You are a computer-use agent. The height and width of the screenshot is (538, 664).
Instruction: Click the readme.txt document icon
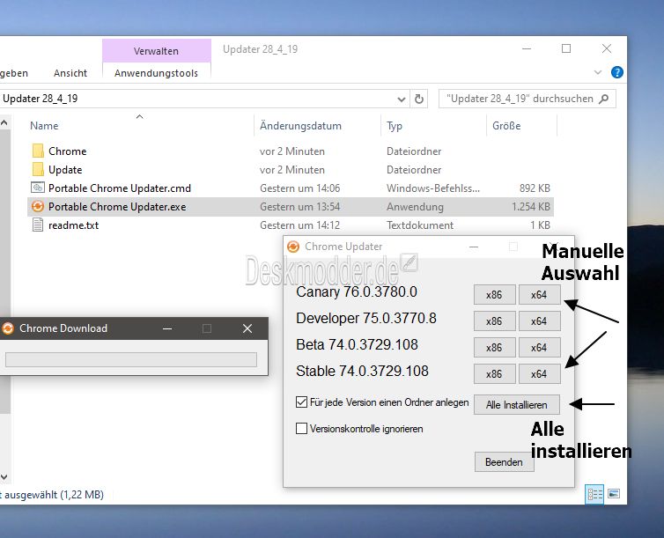tap(37, 225)
